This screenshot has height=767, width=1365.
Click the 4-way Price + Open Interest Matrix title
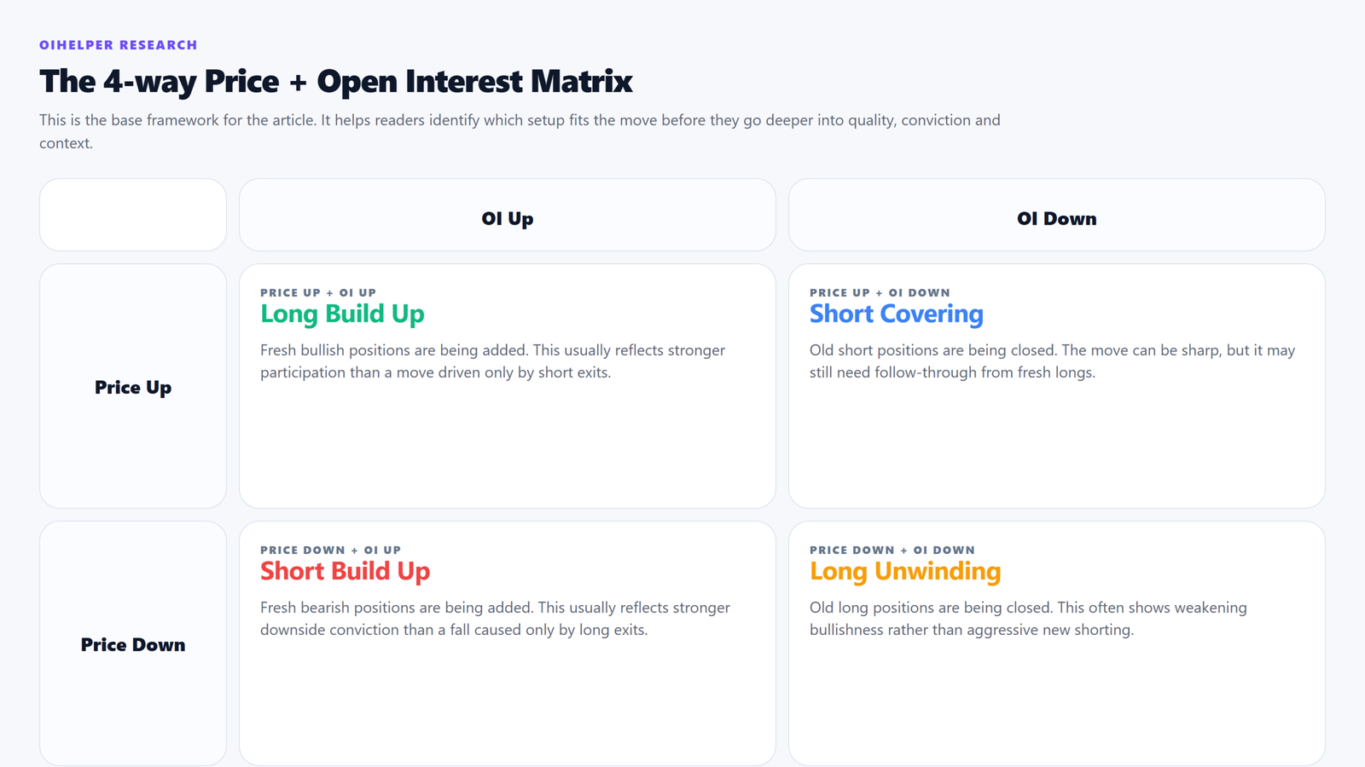[x=336, y=82]
